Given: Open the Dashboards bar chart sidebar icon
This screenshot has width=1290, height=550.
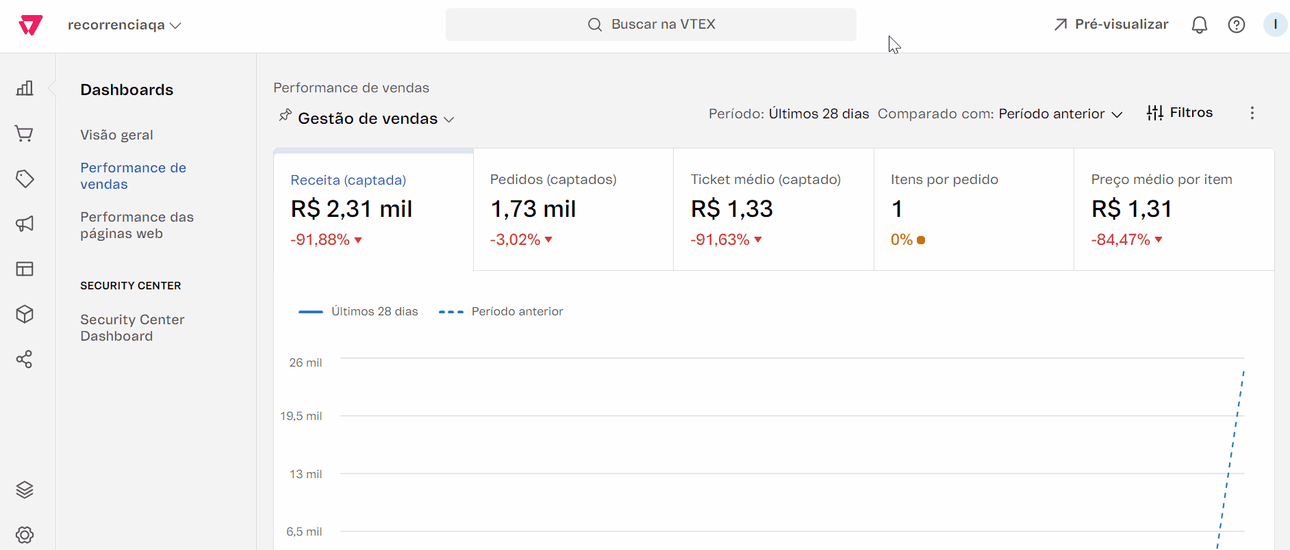Looking at the screenshot, I should click(25, 88).
